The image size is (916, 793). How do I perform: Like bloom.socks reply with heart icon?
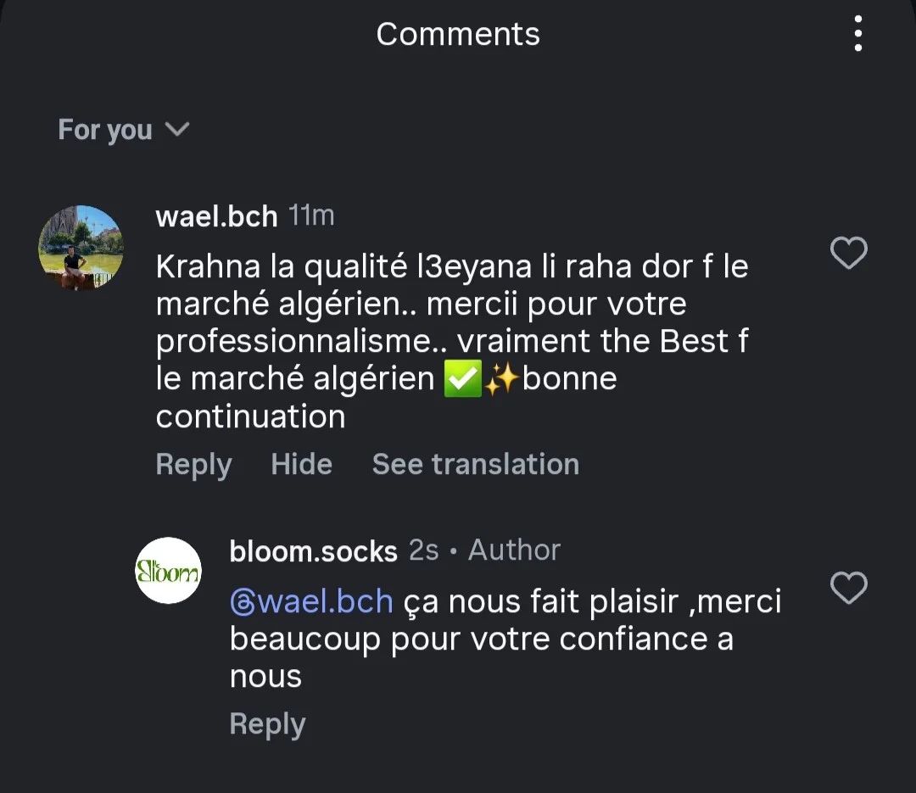[x=849, y=587]
